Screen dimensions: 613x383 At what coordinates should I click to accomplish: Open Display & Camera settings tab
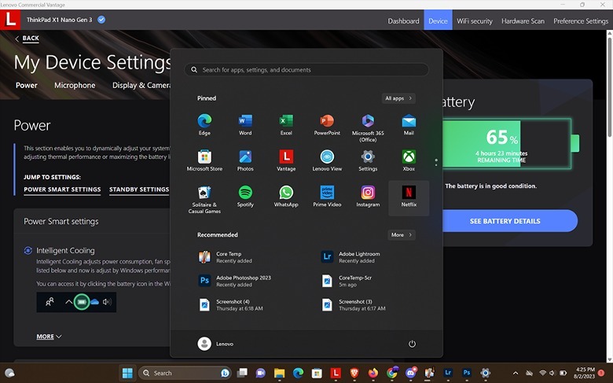141,85
